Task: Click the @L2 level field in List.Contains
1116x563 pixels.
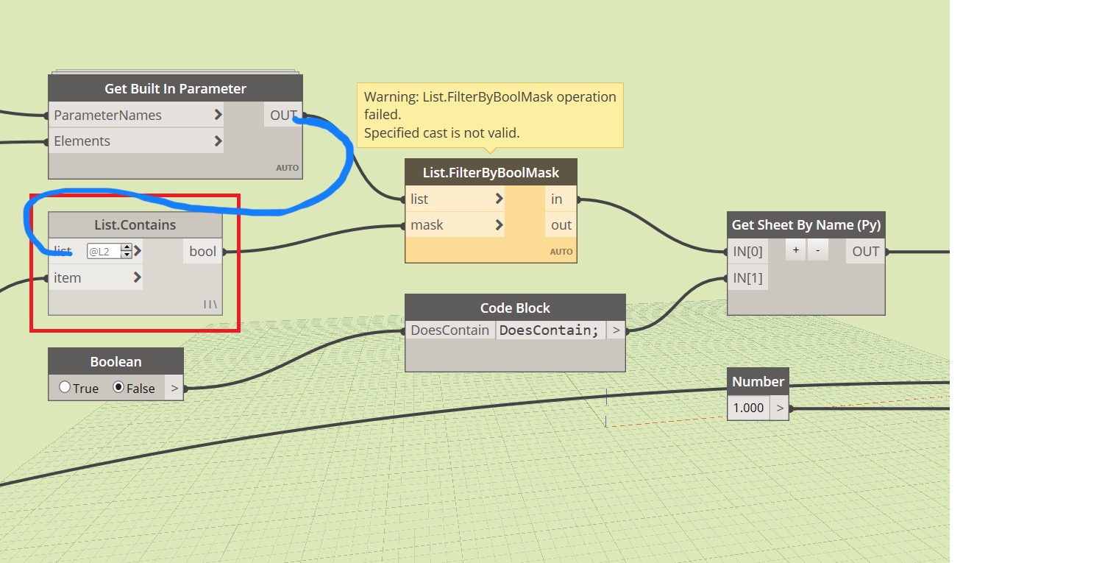Action: (x=104, y=252)
